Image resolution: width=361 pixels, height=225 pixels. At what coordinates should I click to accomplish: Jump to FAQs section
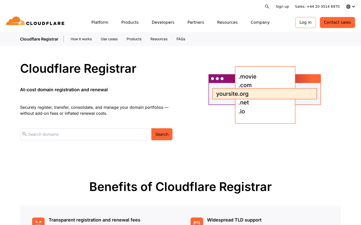click(181, 39)
